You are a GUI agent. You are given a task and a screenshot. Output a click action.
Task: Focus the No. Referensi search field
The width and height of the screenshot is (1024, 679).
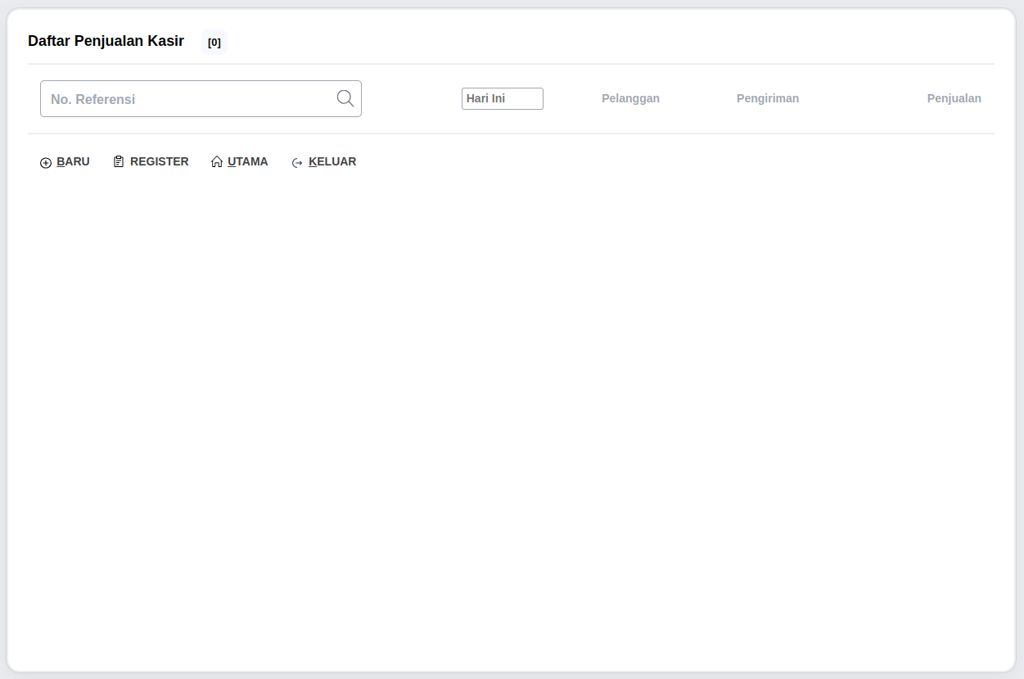point(188,99)
